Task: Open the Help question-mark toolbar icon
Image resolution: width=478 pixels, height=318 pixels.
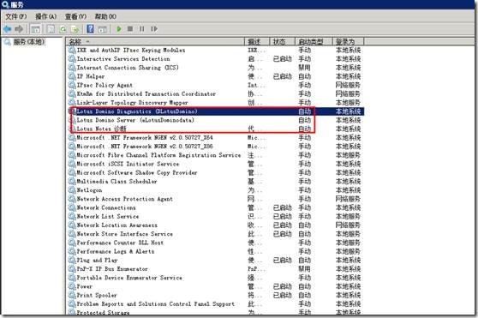Action: tap(90, 29)
